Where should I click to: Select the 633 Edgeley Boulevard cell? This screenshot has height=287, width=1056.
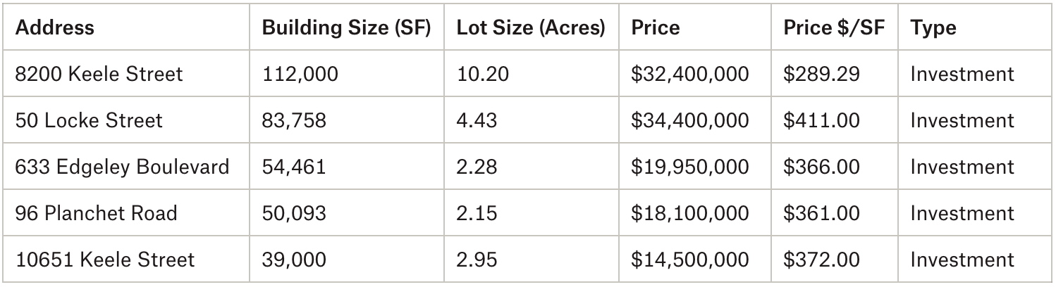[x=122, y=167]
